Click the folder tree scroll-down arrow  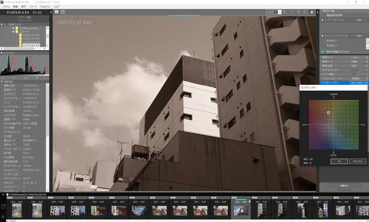48,46
